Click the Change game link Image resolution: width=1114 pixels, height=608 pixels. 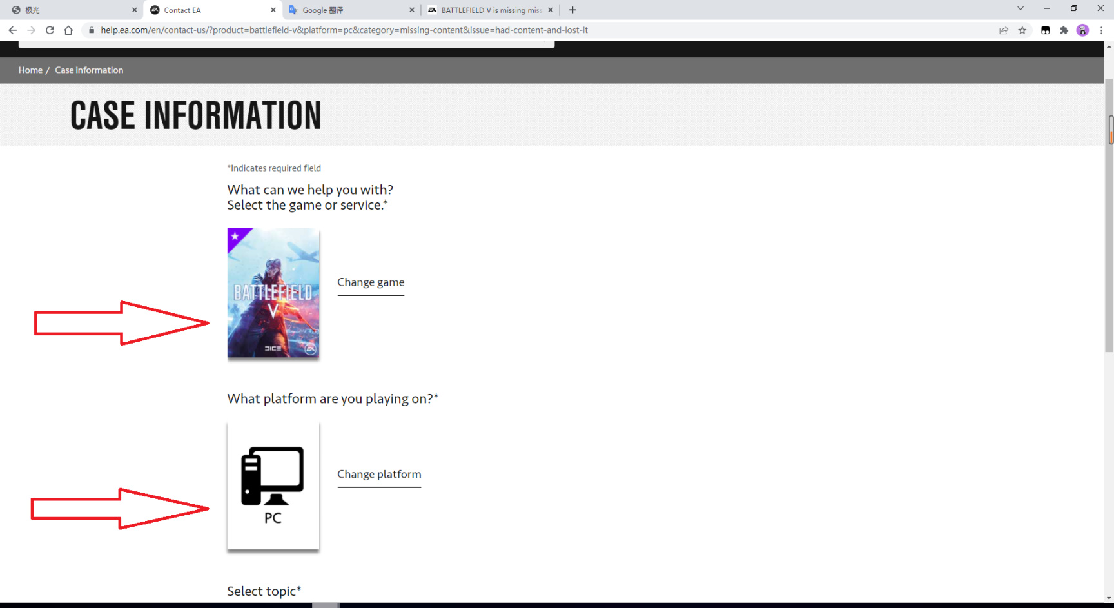pyautogui.click(x=371, y=282)
